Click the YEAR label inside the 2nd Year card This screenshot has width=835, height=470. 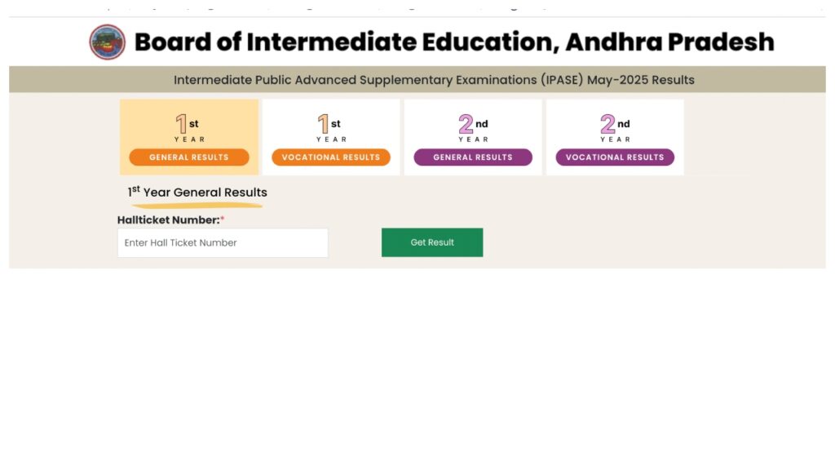click(x=473, y=138)
